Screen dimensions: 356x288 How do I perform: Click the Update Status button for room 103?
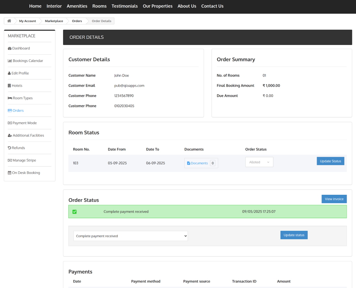[x=330, y=161]
